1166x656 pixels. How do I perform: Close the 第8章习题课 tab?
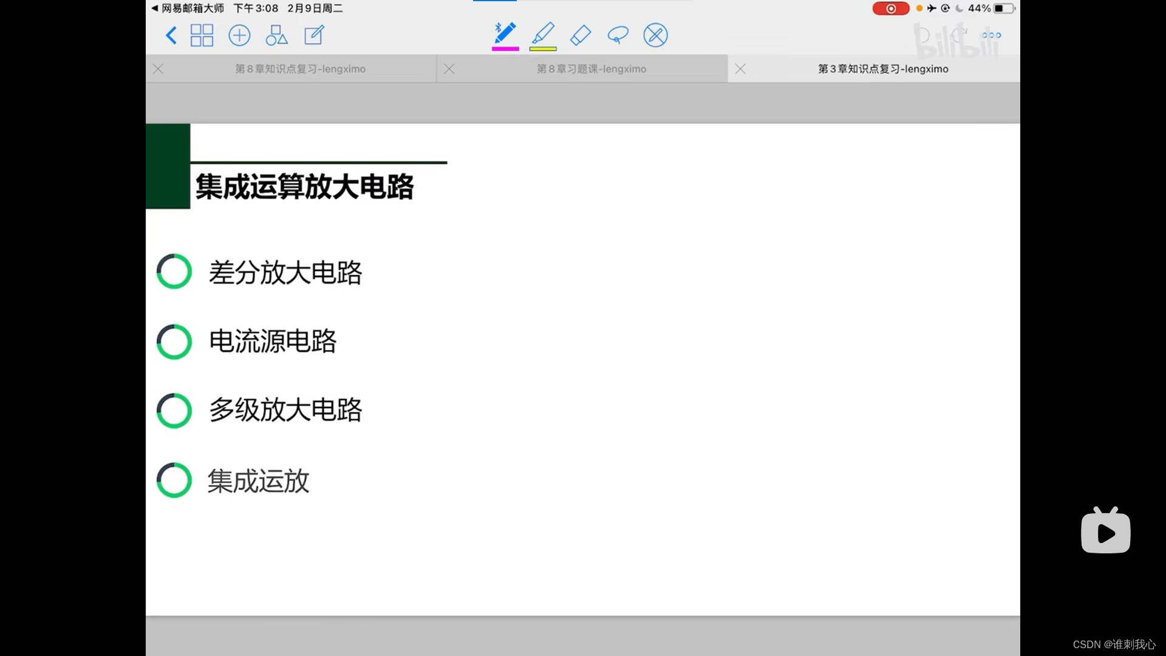449,69
